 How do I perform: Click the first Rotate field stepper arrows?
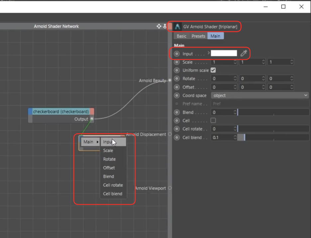click(235, 79)
